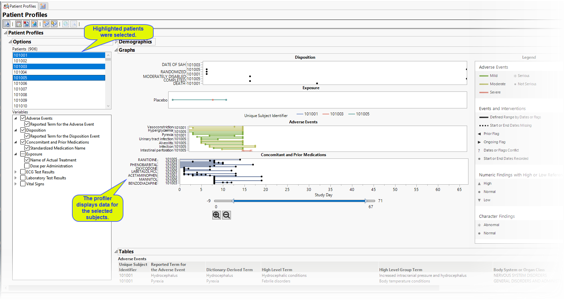The width and height of the screenshot is (566, 302).
Task: Expand the Demographics section
Action: click(116, 42)
